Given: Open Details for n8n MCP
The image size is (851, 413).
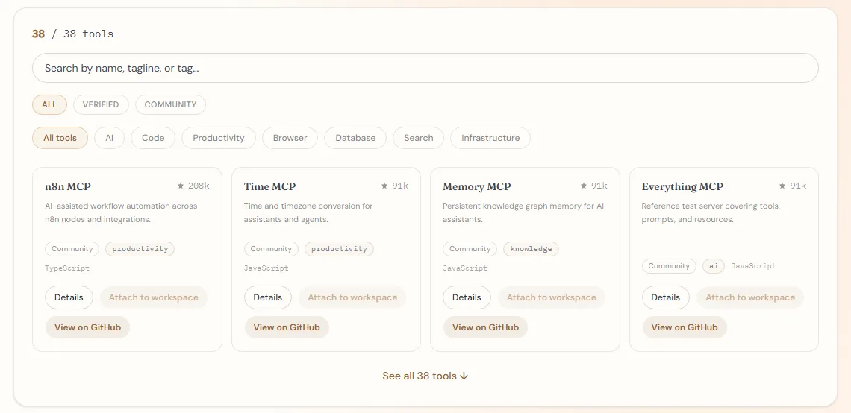Looking at the screenshot, I should tap(69, 297).
